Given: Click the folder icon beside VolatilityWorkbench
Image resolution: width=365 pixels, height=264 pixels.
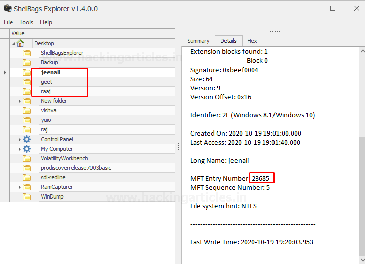Looking at the screenshot, I should point(27,158).
